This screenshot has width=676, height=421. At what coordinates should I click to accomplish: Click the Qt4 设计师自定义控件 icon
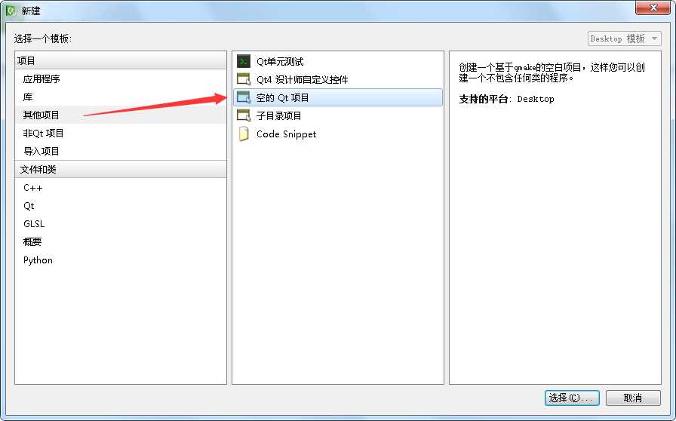[244, 79]
